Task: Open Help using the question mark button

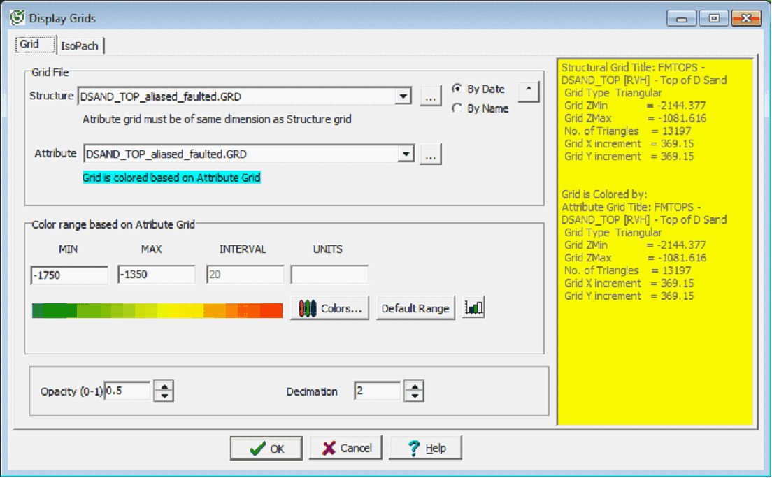Action: tap(425, 448)
